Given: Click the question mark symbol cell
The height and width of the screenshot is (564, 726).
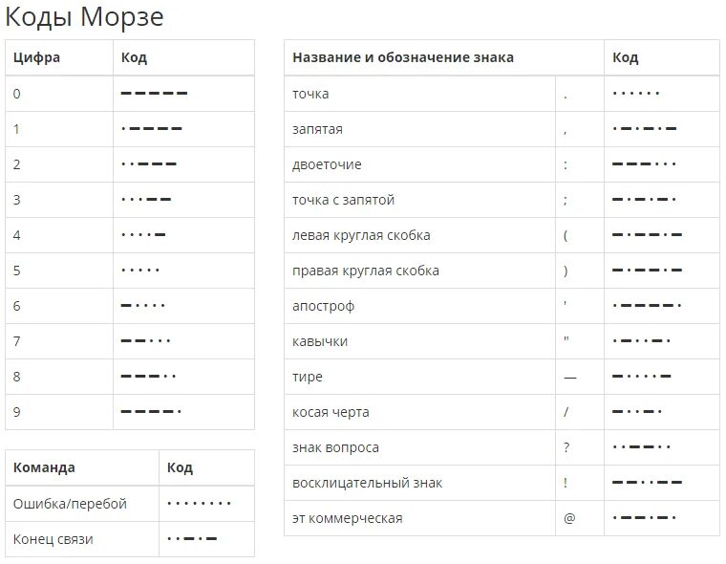Looking at the screenshot, I should (x=566, y=447).
